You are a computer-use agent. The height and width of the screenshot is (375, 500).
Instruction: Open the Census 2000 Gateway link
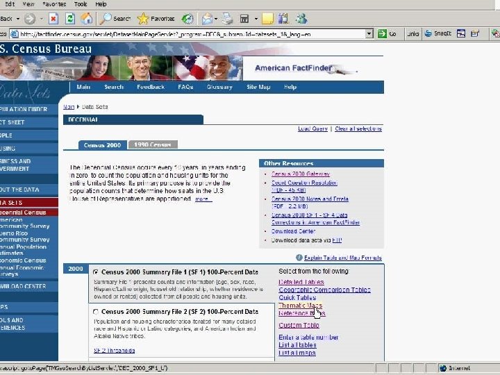(301, 174)
